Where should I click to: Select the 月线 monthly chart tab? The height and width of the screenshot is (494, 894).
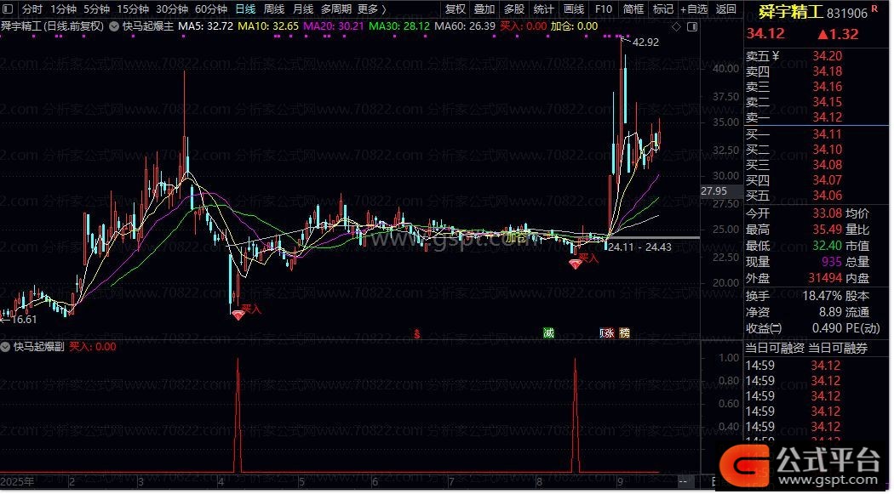pyautogui.click(x=303, y=9)
